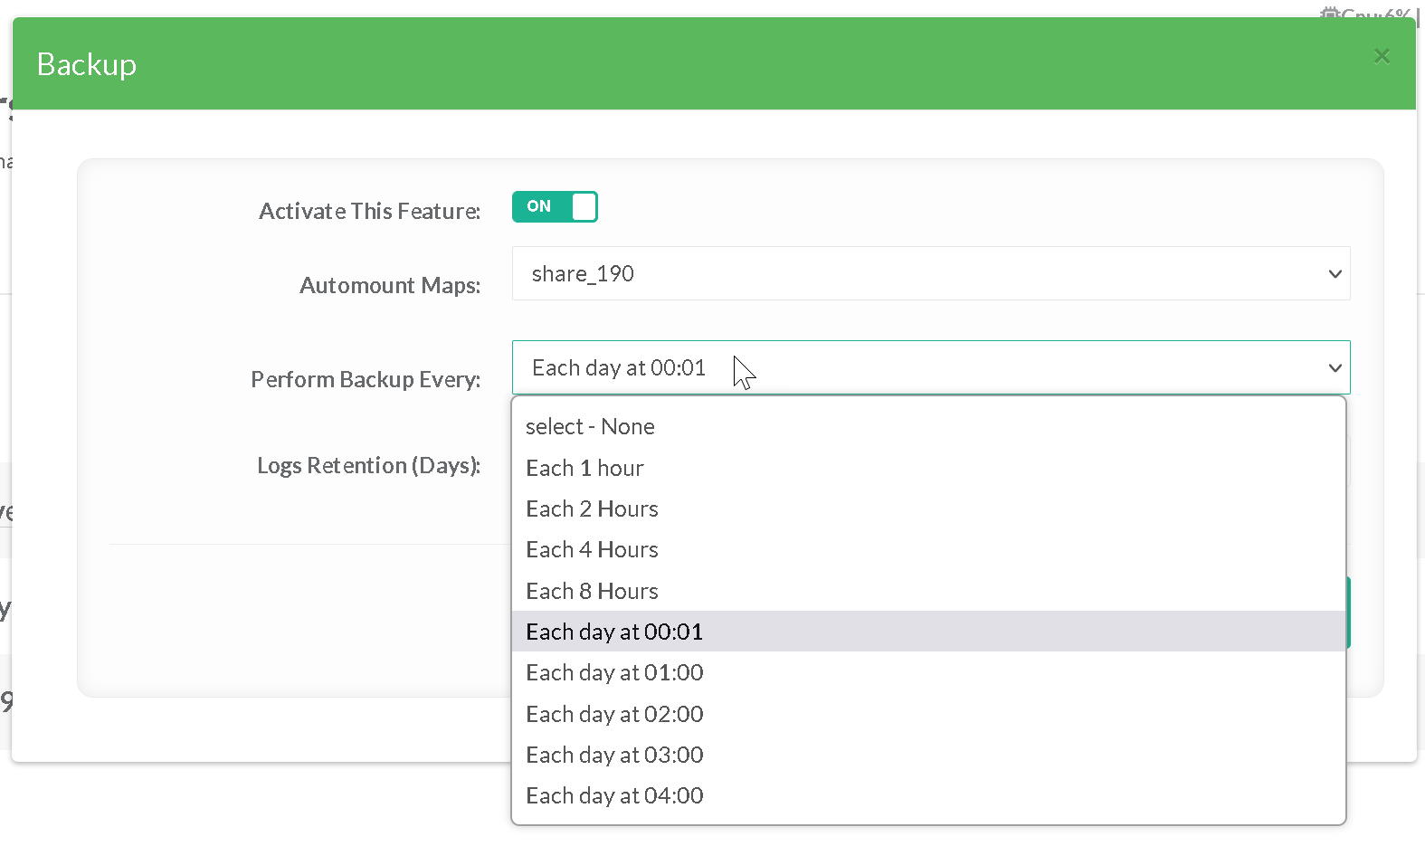Screen dimensions: 1425x865
Task: Select highlighted 'Each day at 00:01' option
Action: coord(614,632)
